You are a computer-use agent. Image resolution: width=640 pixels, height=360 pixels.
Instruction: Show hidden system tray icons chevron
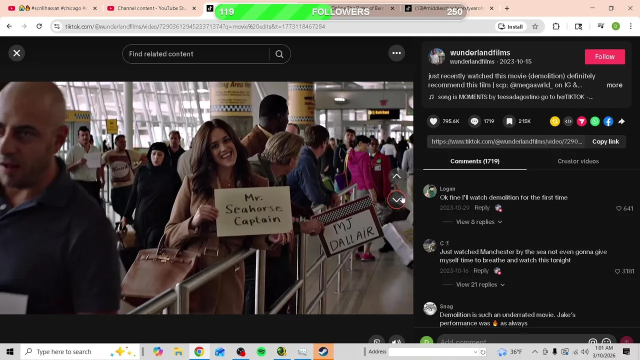(x=534, y=352)
